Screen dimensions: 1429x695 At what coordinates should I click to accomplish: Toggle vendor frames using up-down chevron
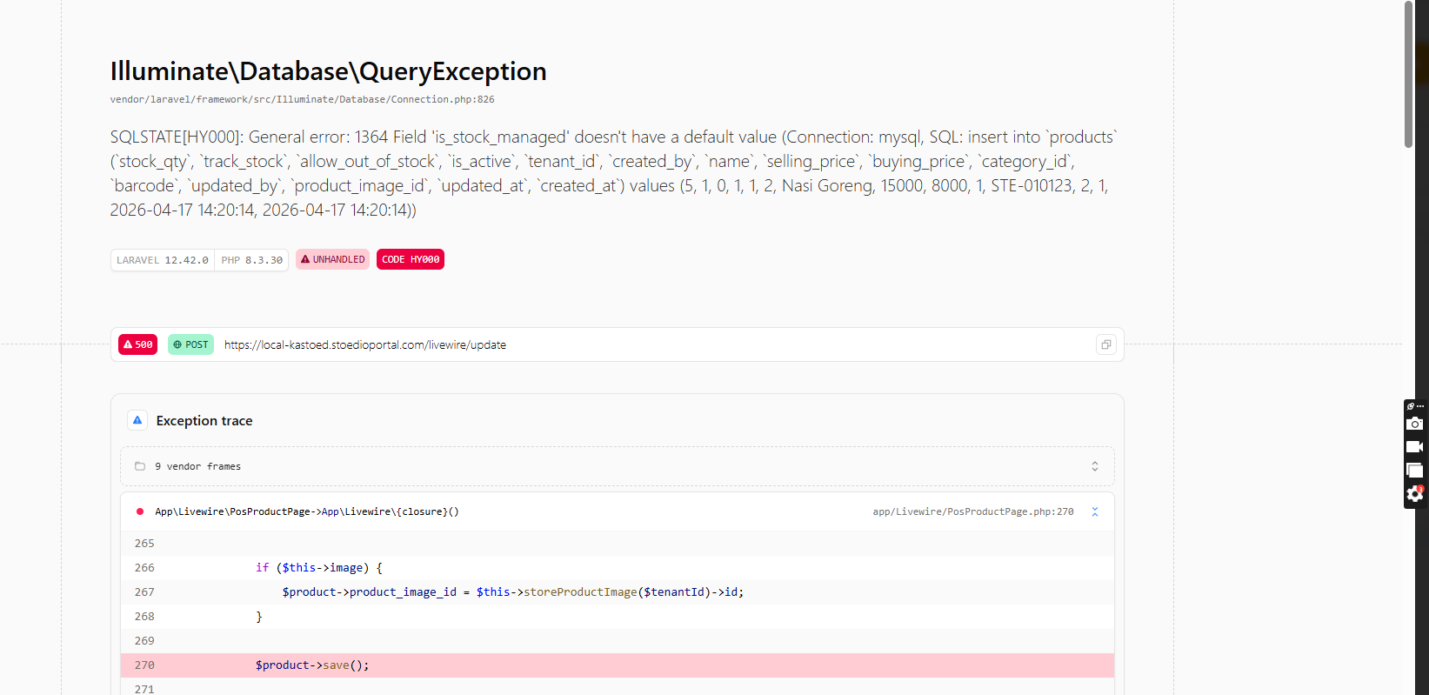pos(1094,466)
